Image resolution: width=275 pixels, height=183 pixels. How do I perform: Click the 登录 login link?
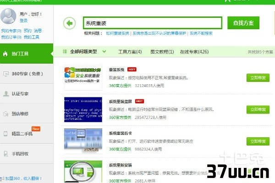[23, 21]
